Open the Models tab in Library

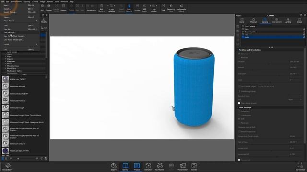[44, 21]
